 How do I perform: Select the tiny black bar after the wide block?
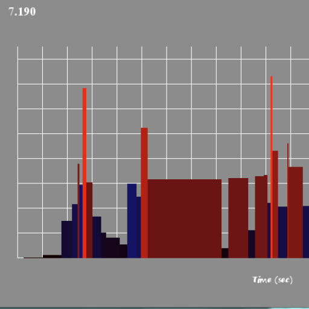225,253
